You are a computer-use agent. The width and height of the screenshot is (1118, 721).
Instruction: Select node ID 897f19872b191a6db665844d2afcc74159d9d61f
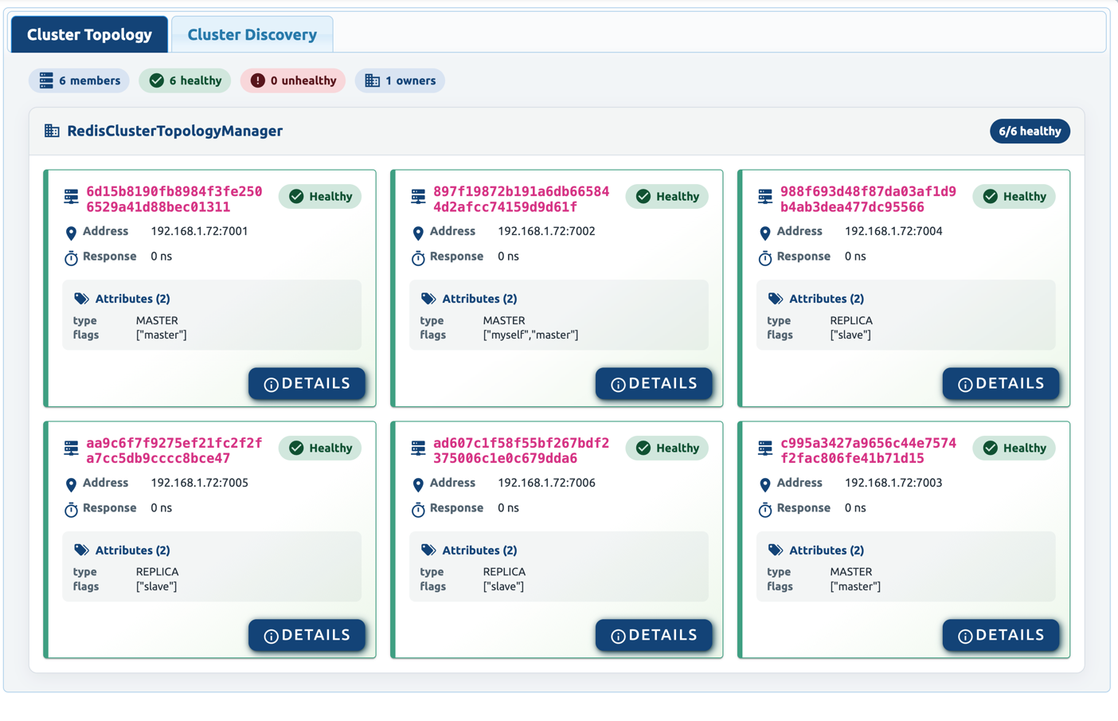tap(522, 199)
